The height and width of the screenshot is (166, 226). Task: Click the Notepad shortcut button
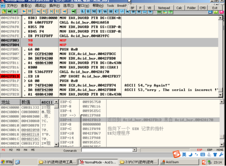click(x=164, y=8)
